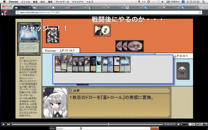Switch to the Spellskite browser tab
The width and height of the screenshot is (208, 130).
[115, 8]
